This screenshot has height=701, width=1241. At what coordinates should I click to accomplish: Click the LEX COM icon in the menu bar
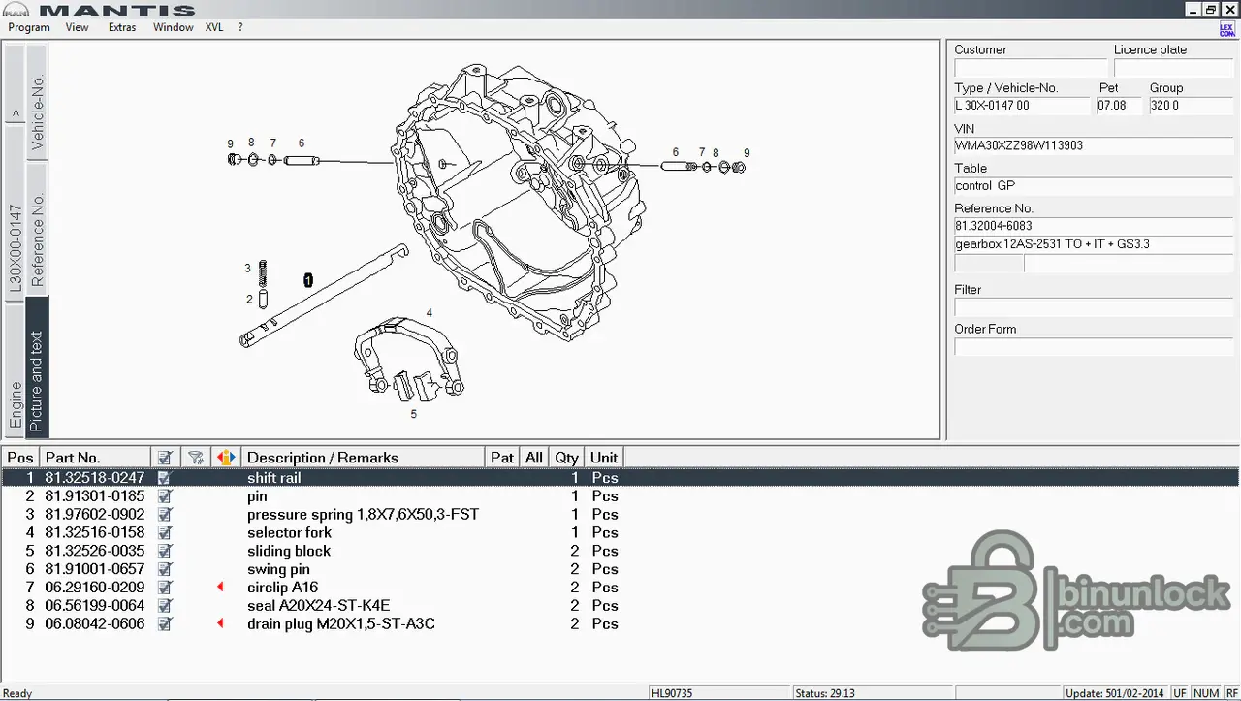pos(1226,28)
